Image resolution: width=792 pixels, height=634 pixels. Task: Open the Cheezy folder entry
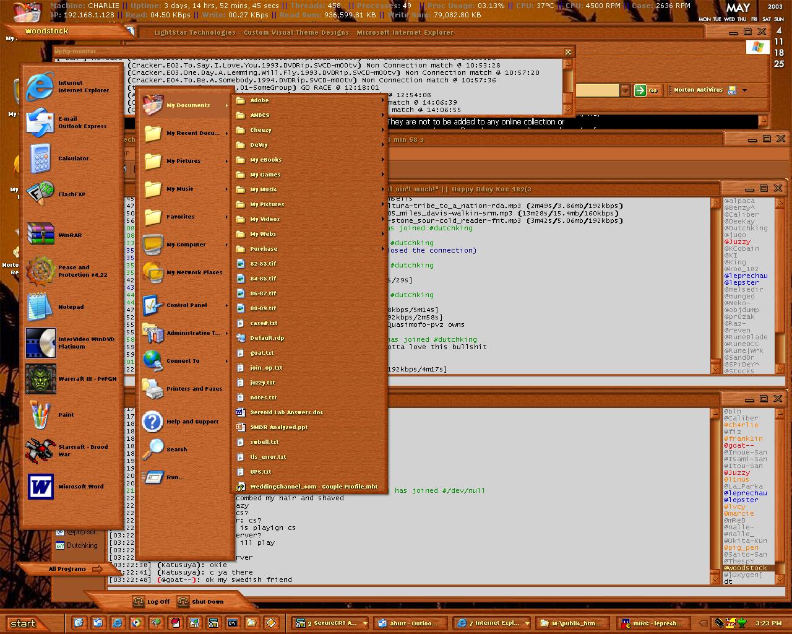coord(309,130)
